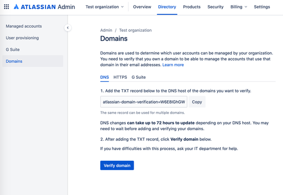Viewport: 283px width, 195px height.
Task: Expand the Billing menu
Action: coord(239,7)
